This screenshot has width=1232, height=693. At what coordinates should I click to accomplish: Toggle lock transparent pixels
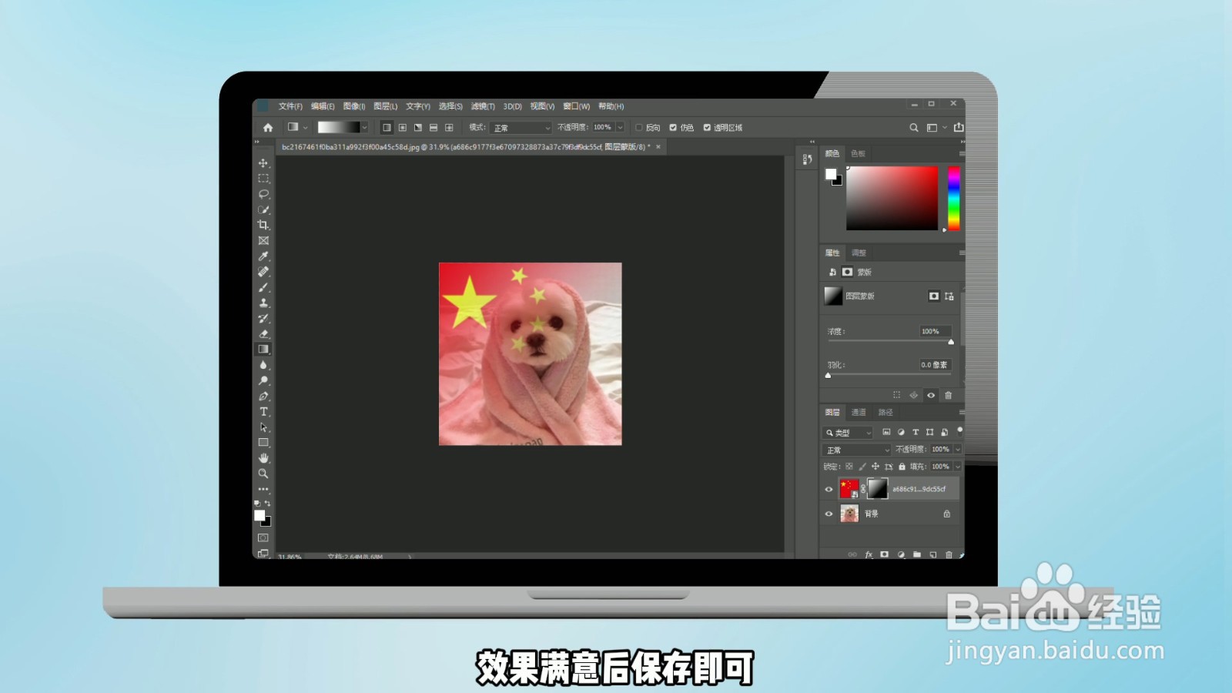pos(849,467)
